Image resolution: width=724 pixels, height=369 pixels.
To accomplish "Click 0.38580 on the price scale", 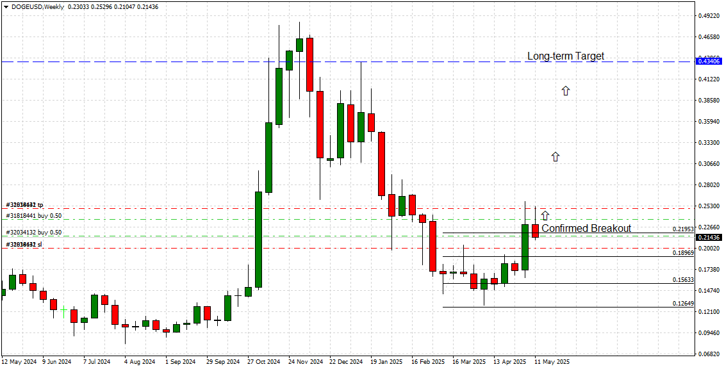I will click(710, 101).
